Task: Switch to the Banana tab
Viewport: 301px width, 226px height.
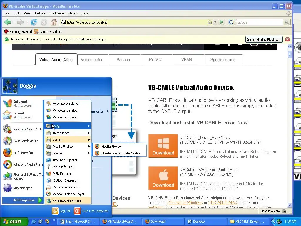Action: click(x=125, y=59)
